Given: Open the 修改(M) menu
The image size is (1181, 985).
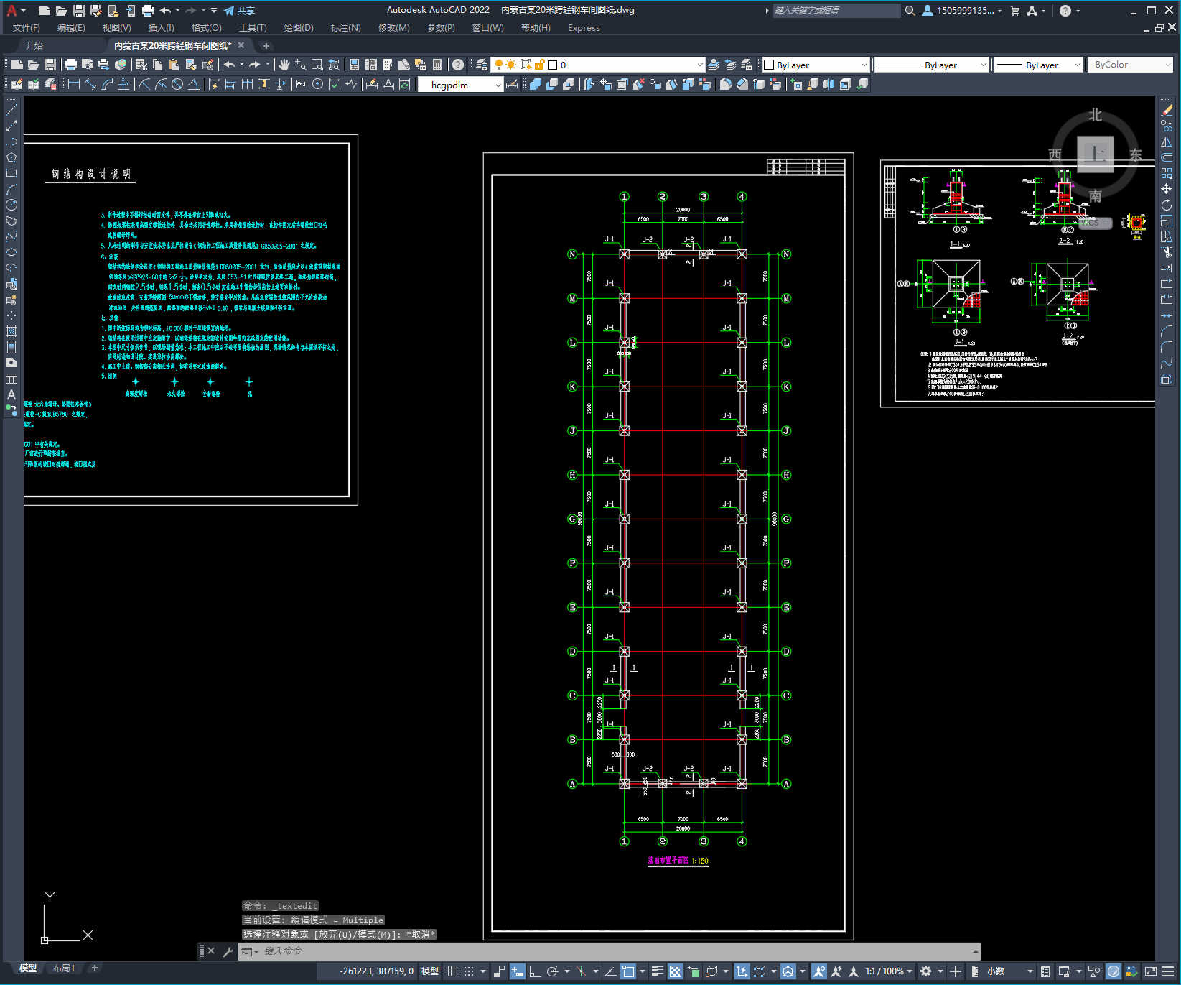Looking at the screenshot, I should coord(393,28).
